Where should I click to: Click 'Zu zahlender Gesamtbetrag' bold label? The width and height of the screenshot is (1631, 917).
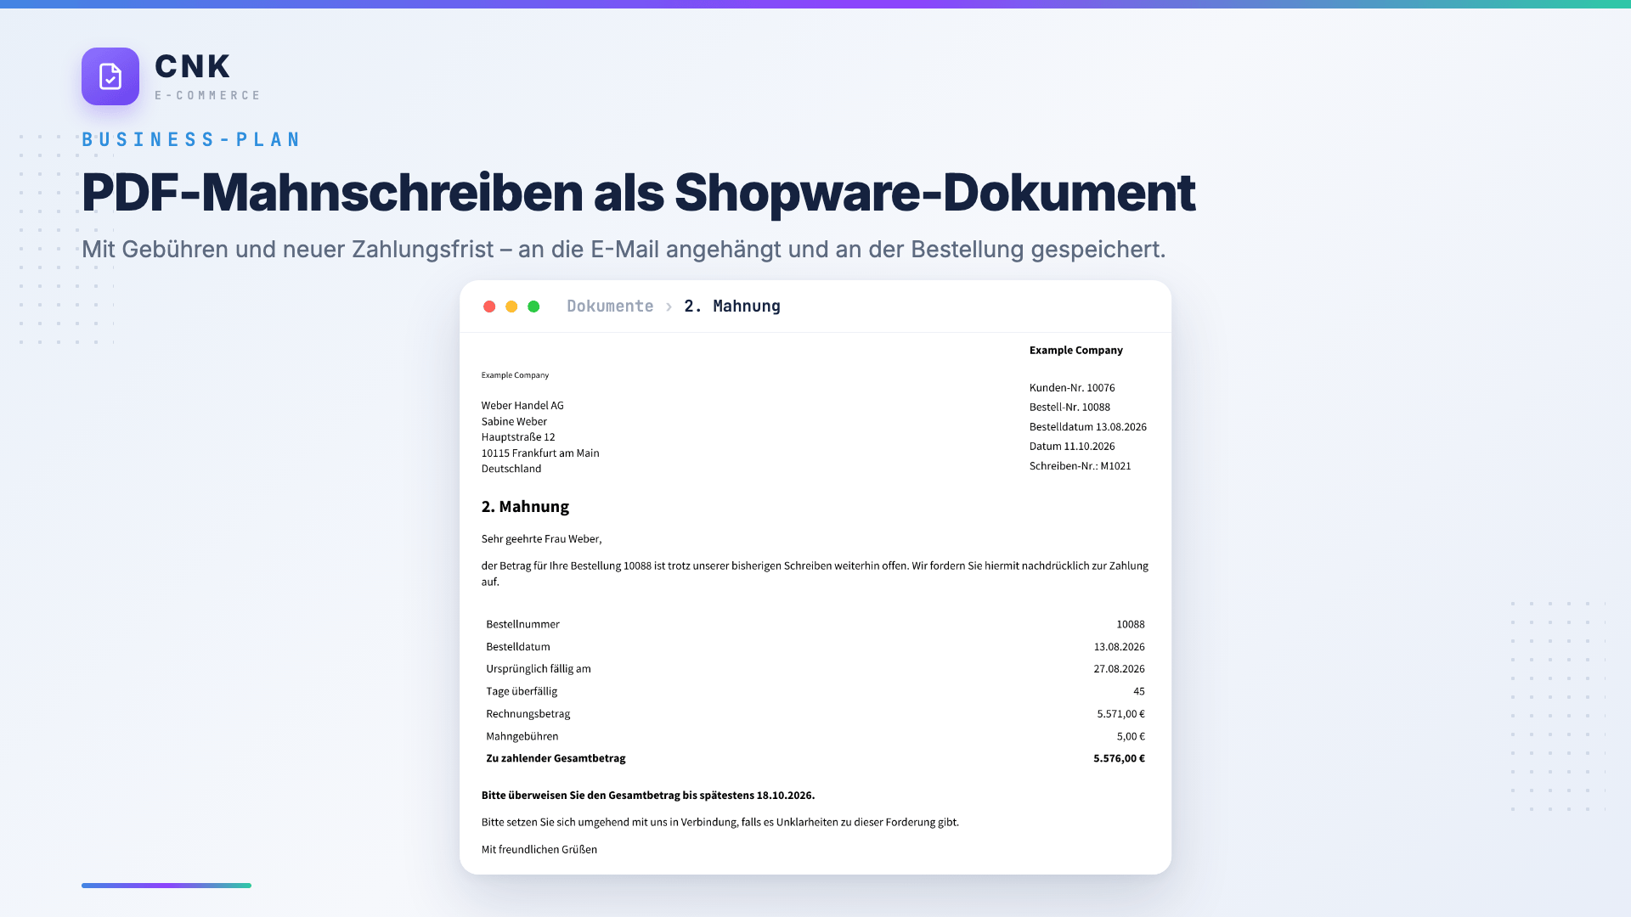point(556,758)
